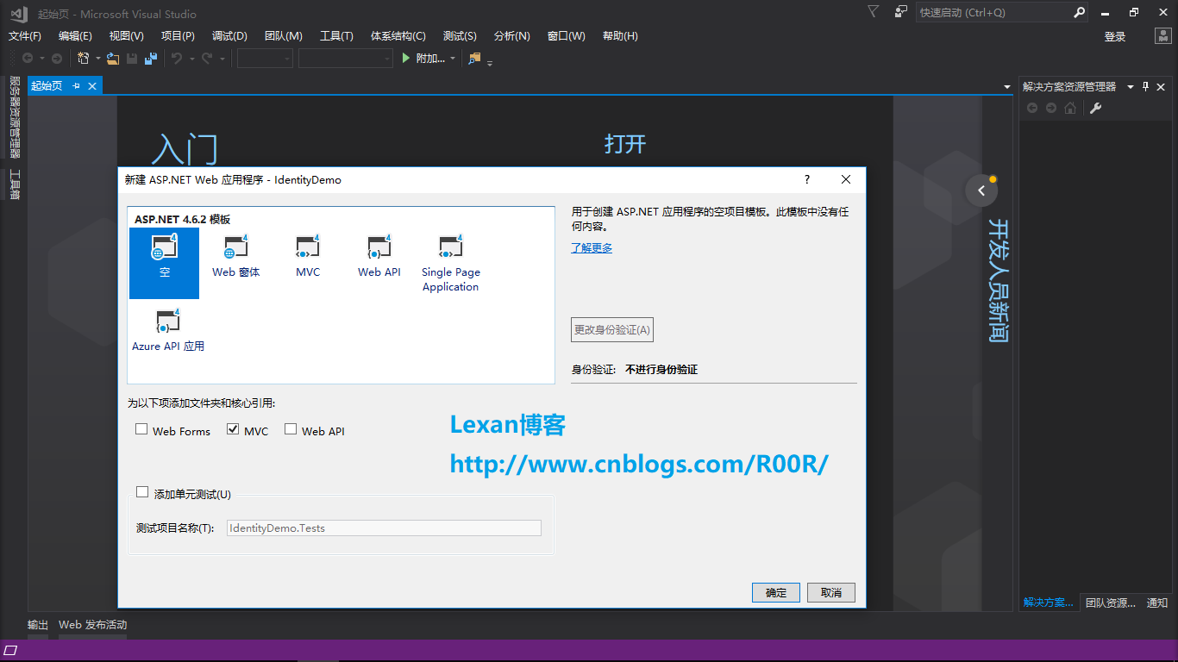The height and width of the screenshot is (662, 1178).
Task: Choose the MVC template icon
Action: (307, 247)
